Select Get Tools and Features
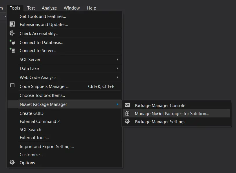236x173 pixels. tap(43, 16)
